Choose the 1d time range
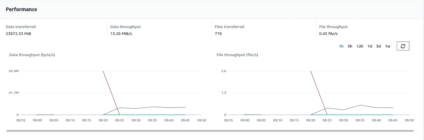Screen dimensions: 424x140 tap(370, 46)
